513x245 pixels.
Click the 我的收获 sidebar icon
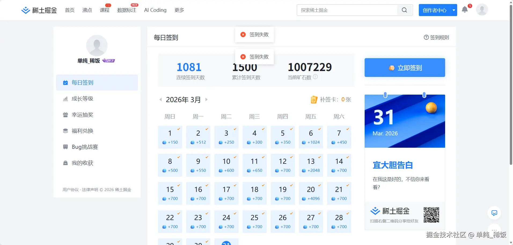coord(65,163)
